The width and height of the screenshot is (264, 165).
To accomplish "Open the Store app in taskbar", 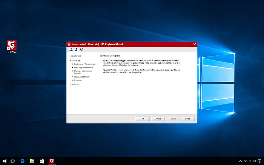I will coord(42,161).
